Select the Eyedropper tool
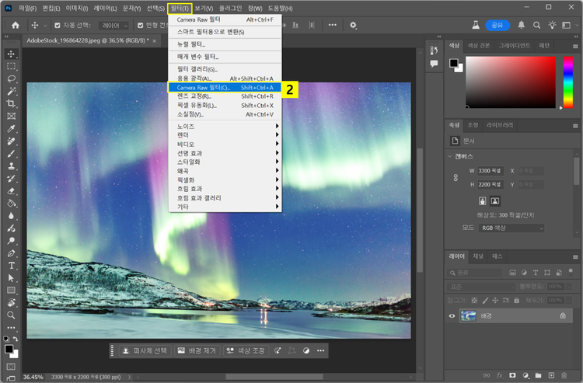Image resolution: width=583 pixels, height=383 pixels. (11, 128)
